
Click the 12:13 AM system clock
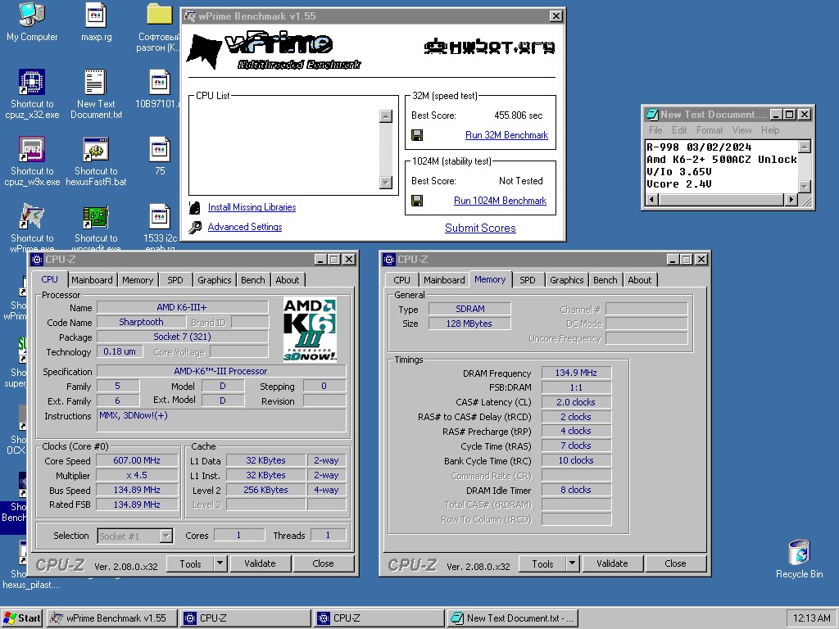point(811,618)
